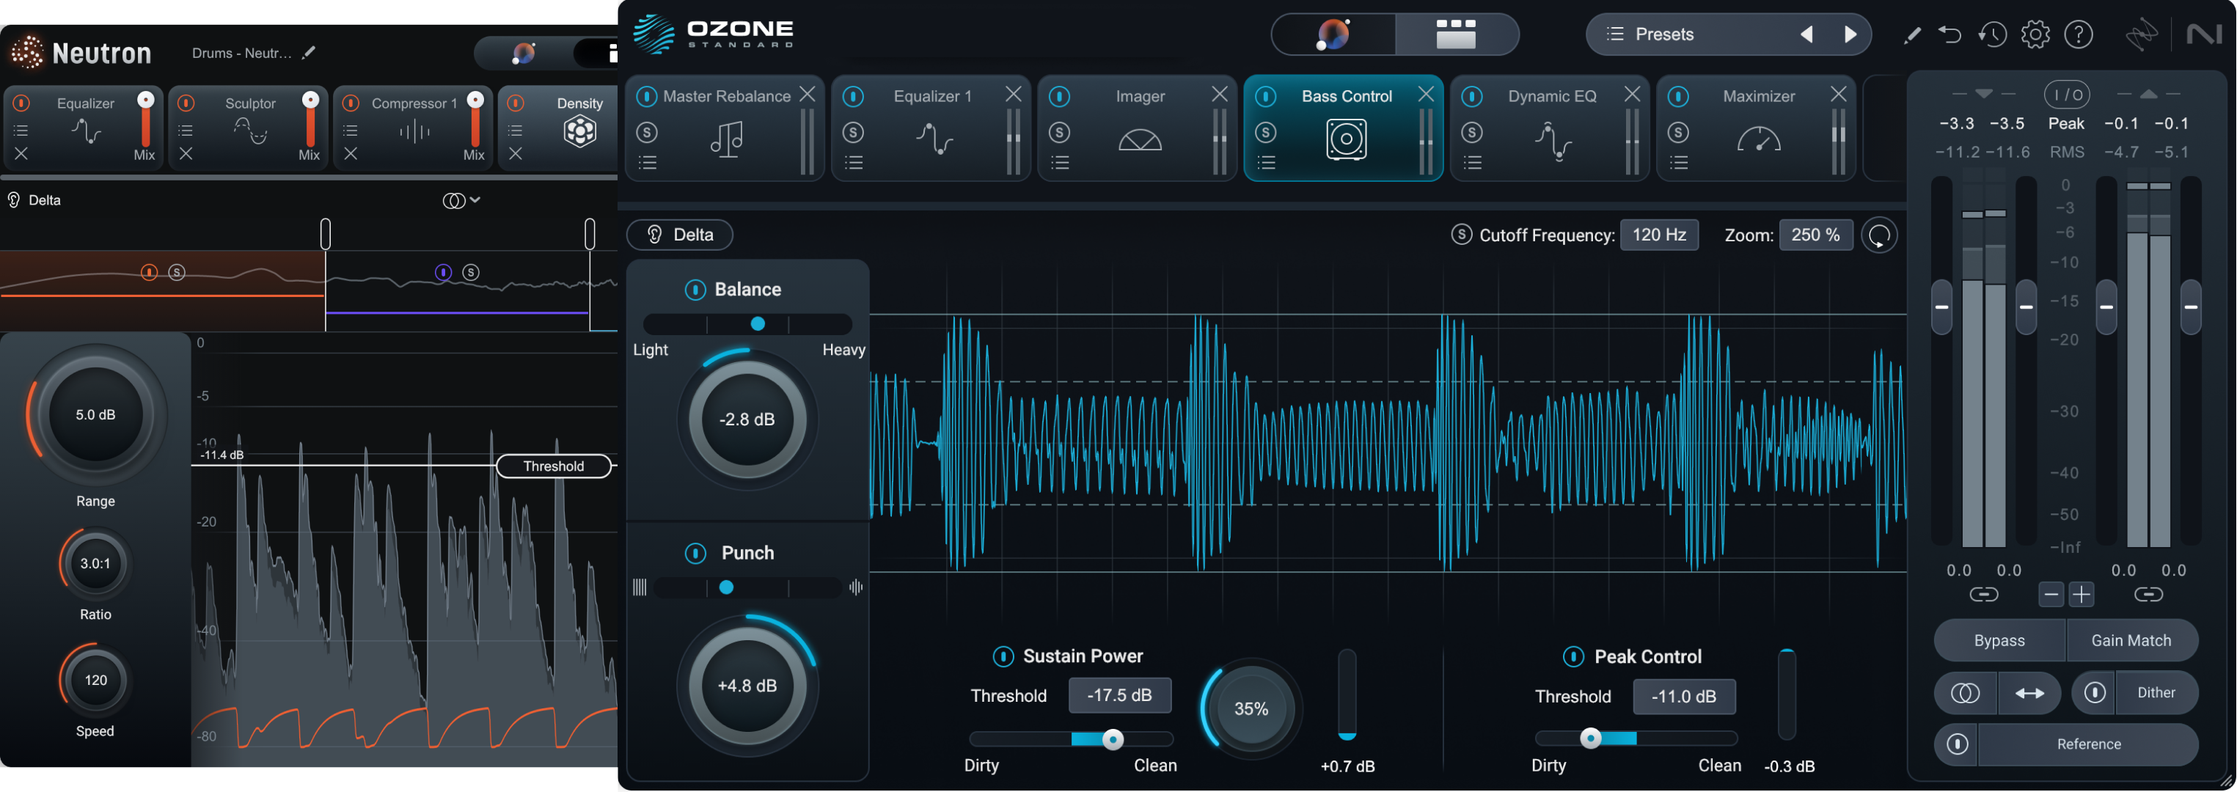The width and height of the screenshot is (2237, 792).
Task: Select the Imager module
Action: (1138, 128)
